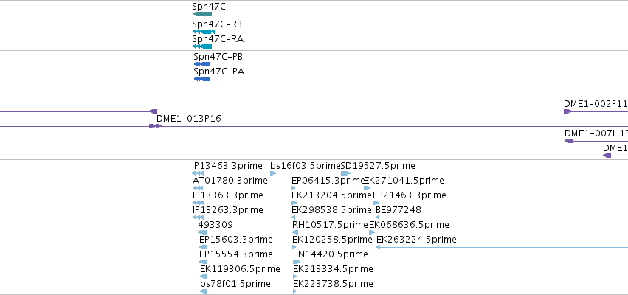This screenshot has width=628, height=295.
Task: Click the DME1-013P16 clone arrowheads
Action: [x=156, y=126]
